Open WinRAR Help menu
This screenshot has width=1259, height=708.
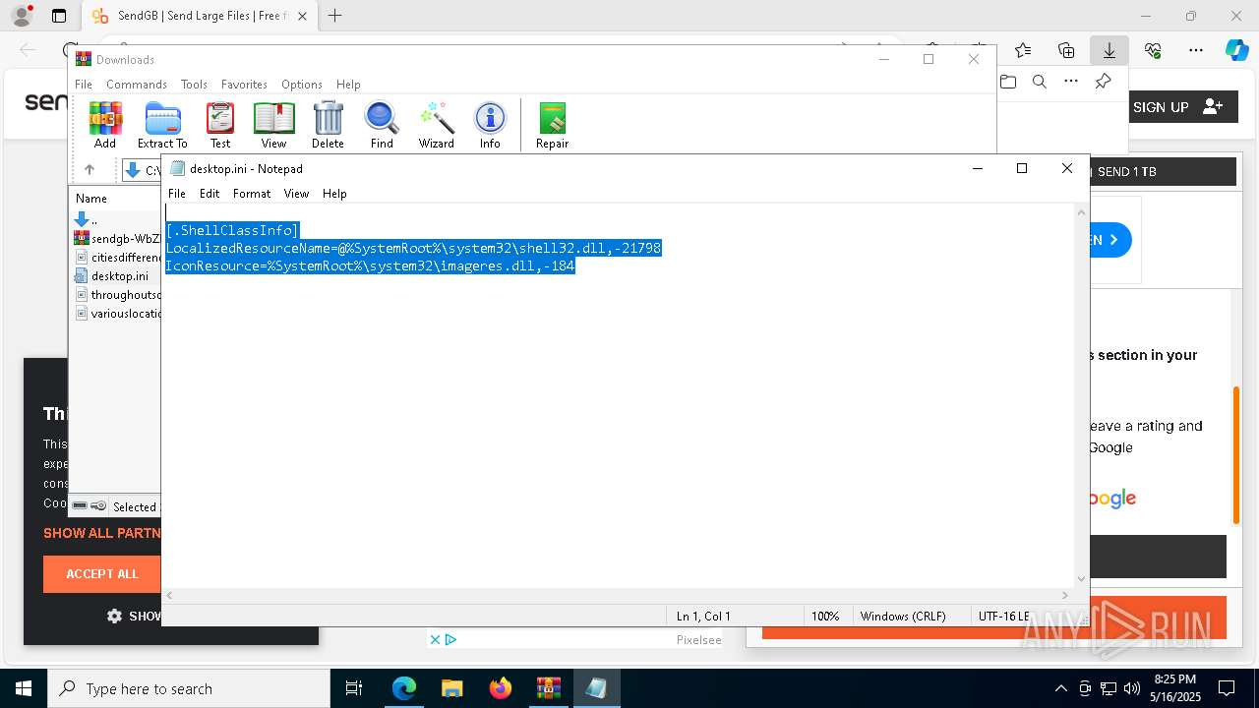(348, 85)
